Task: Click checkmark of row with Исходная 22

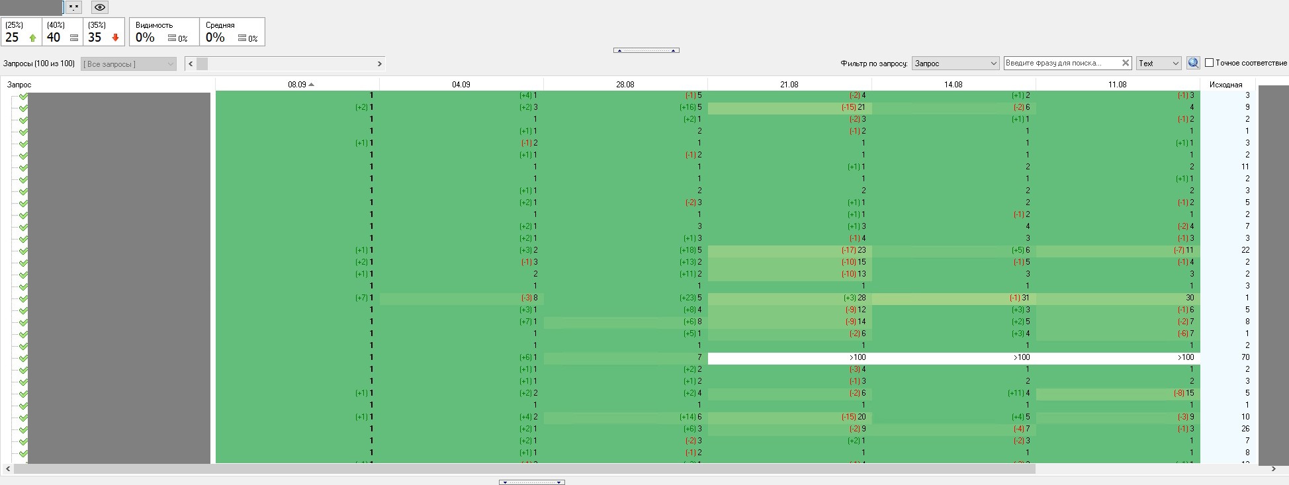Action: click(23, 251)
